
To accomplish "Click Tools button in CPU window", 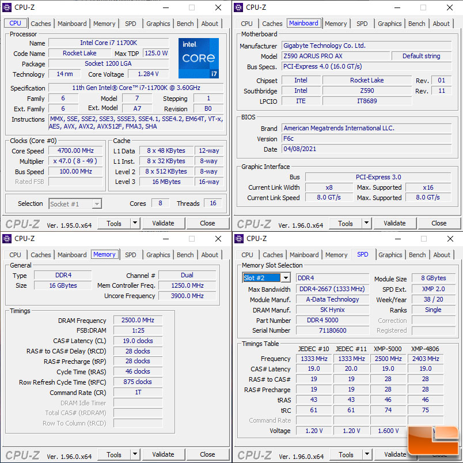I will click(114, 223).
